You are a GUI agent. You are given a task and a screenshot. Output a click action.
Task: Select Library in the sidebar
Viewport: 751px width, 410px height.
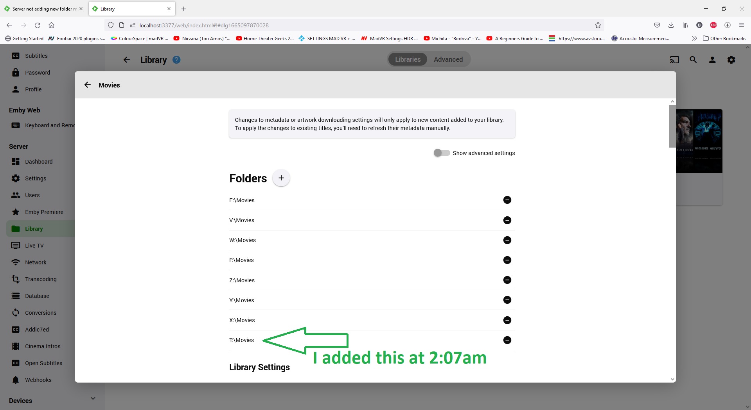click(x=40, y=229)
